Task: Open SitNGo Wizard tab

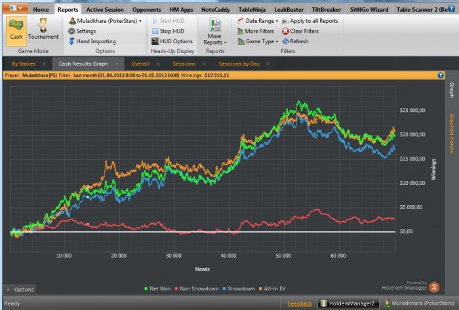Action: click(369, 10)
